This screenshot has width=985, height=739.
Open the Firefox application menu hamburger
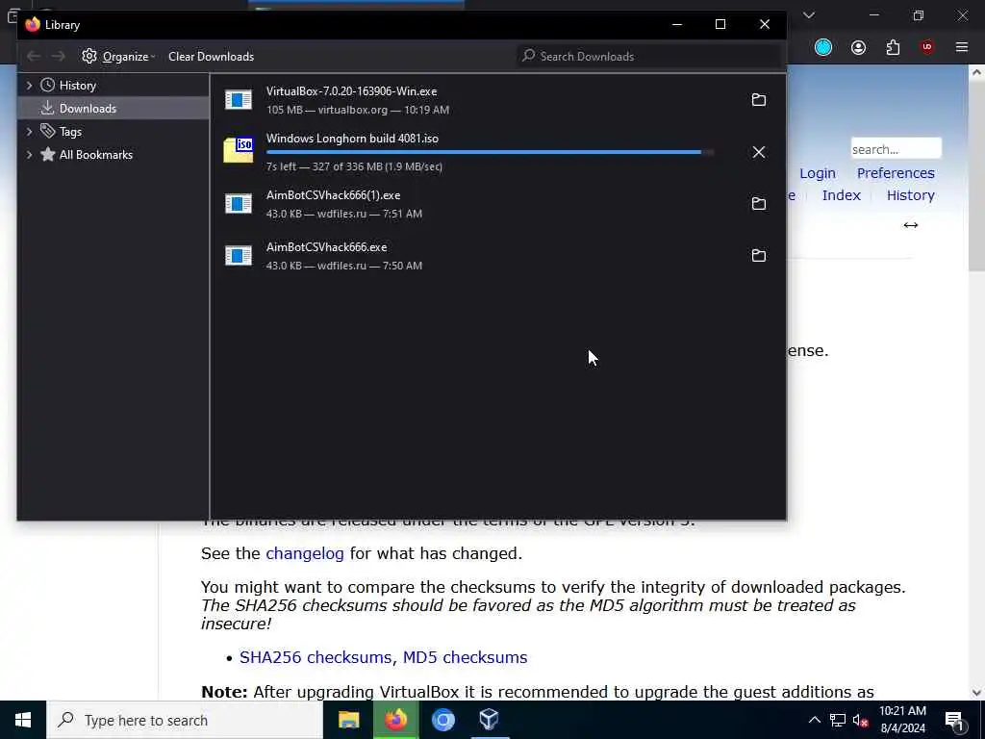961,47
